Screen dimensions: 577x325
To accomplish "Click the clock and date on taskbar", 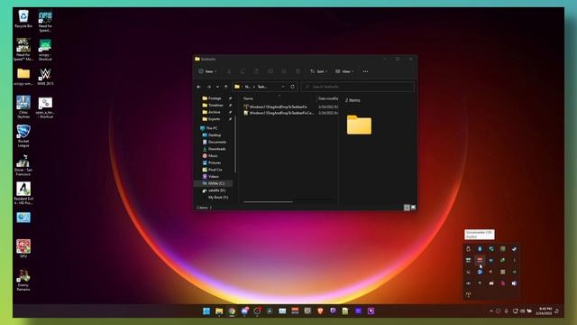I will 545,311.
